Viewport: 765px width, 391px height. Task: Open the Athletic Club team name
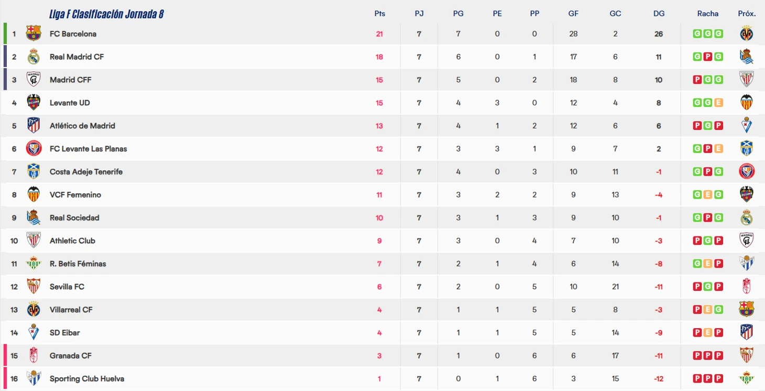pos(72,241)
